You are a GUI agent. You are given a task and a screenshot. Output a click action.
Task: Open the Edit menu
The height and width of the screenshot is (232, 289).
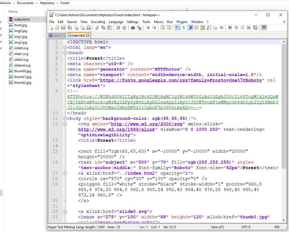tap(60, 22)
